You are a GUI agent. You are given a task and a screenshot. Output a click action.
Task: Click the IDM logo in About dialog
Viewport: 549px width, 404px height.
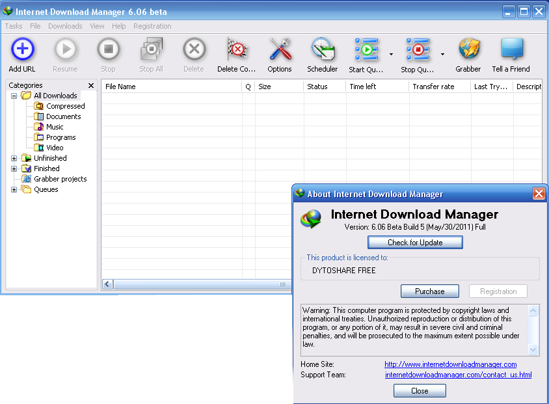click(x=310, y=219)
